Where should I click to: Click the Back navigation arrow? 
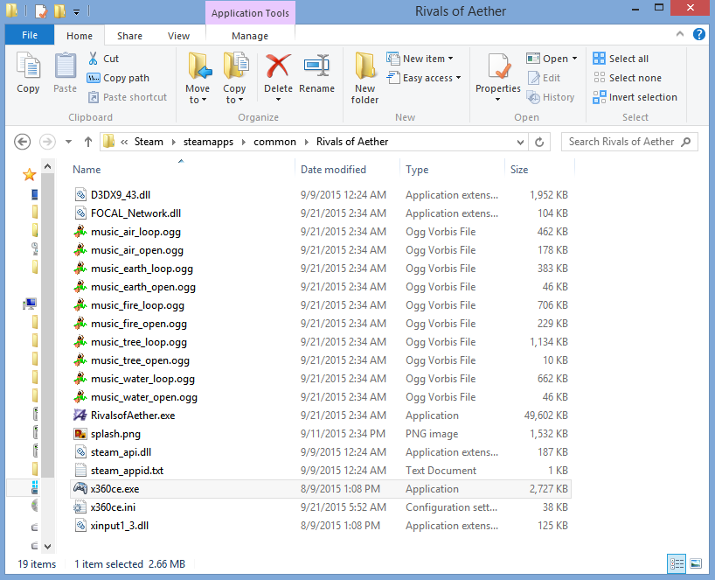click(23, 142)
